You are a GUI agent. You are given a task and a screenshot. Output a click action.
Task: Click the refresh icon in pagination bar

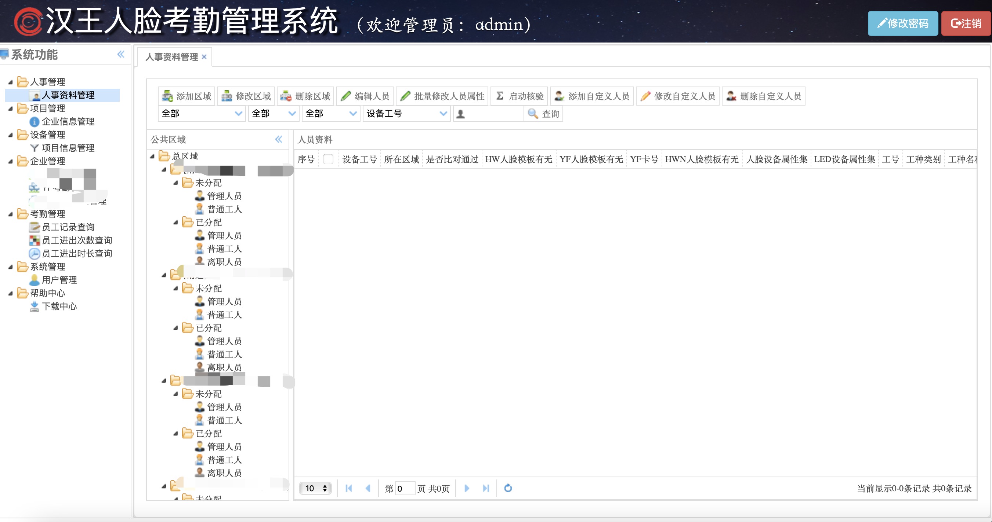(x=508, y=488)
